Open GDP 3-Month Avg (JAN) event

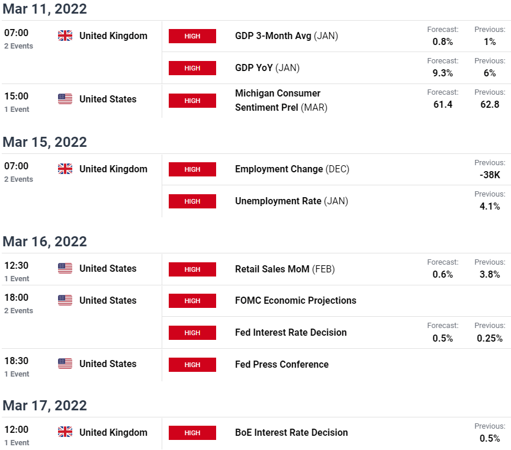tap(287, 36)
